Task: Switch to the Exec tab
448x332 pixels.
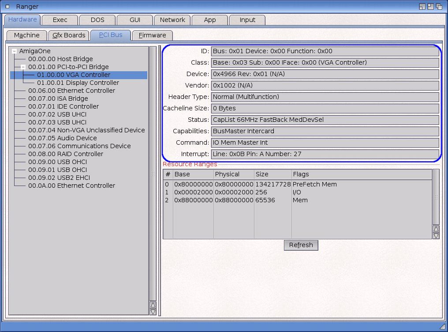Action: (x=60, y=20)
